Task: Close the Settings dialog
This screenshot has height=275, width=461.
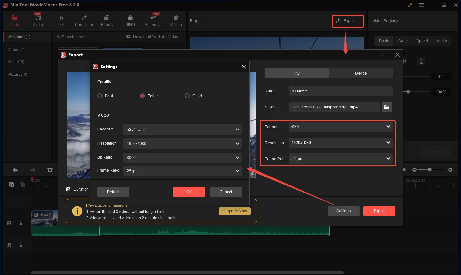Action: [x=244, y=67]
